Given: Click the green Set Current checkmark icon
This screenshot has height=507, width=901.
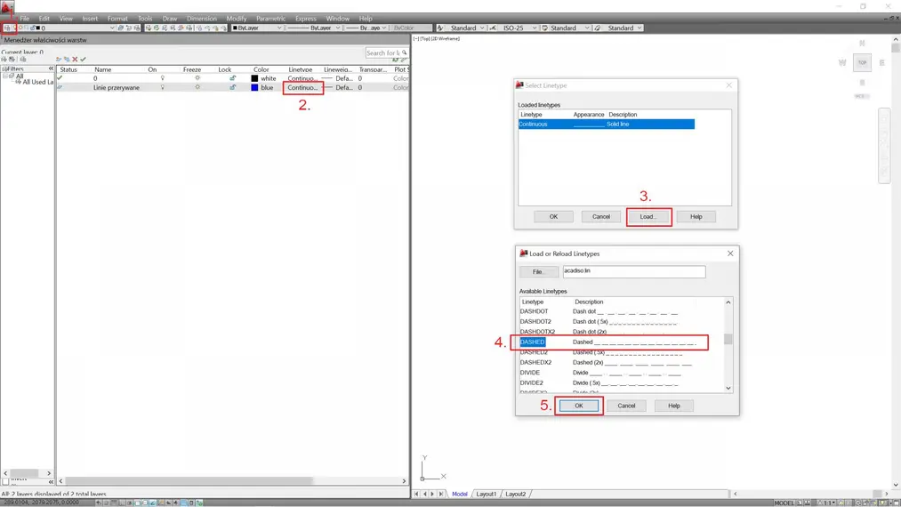Looking at the screenshot, I should [x=84, y=60].
